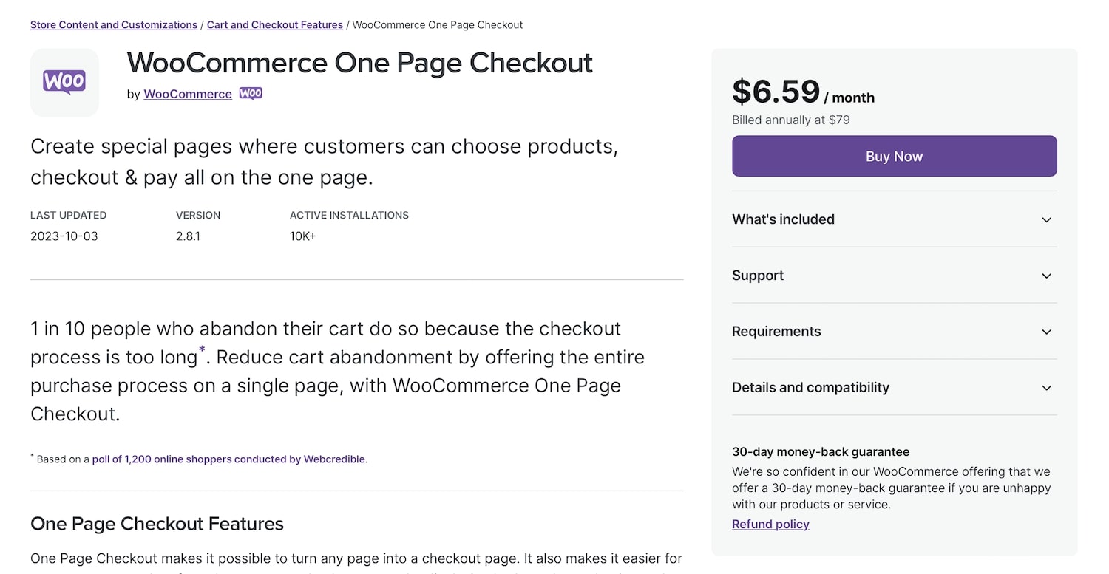This screenshot has width=1109, height=574.
Task: Click the Webcredible poll link
Action: [x=228, y=459]
